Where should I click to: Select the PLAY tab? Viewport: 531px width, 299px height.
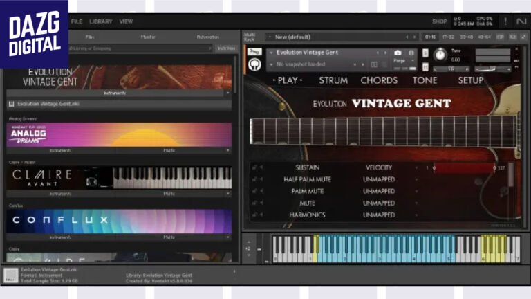[x=288, y=80]
